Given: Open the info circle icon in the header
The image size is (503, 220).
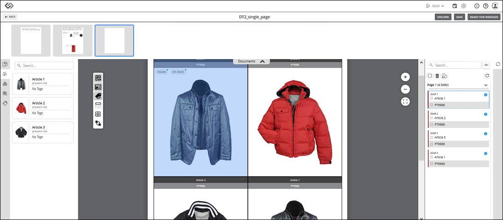Looking at the screenshot, I should coord(477,6).
